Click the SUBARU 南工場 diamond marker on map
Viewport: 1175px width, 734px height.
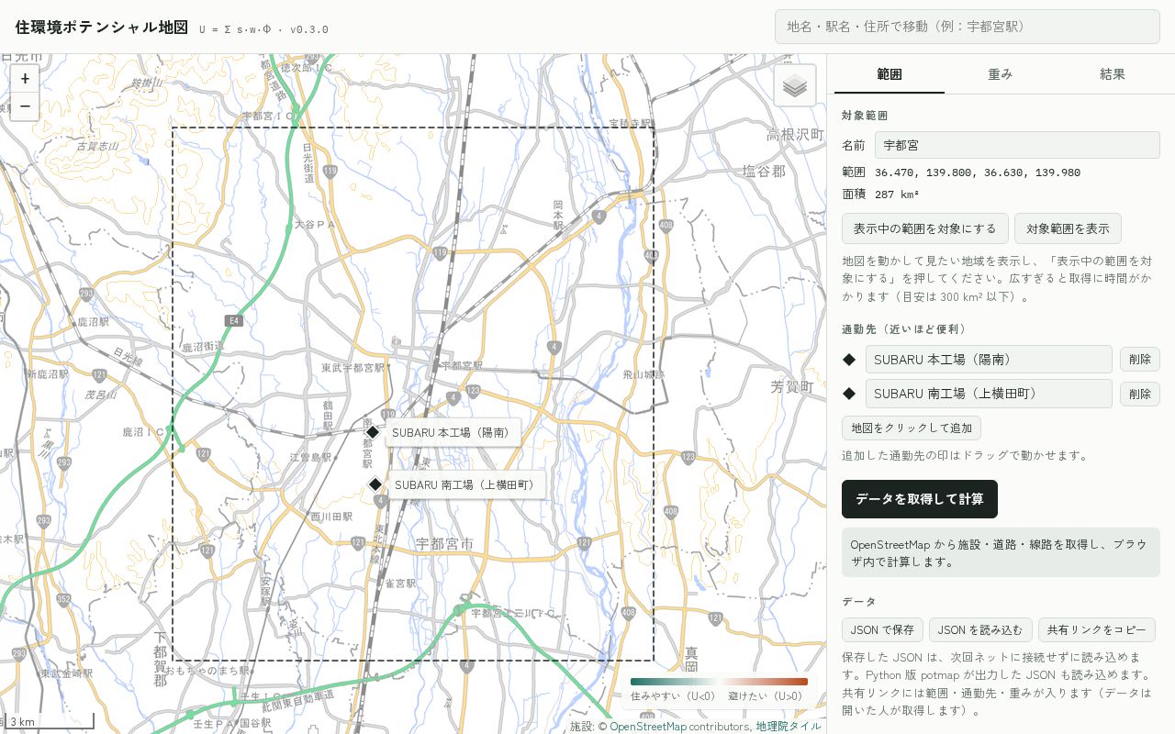[x=375, y=484]
